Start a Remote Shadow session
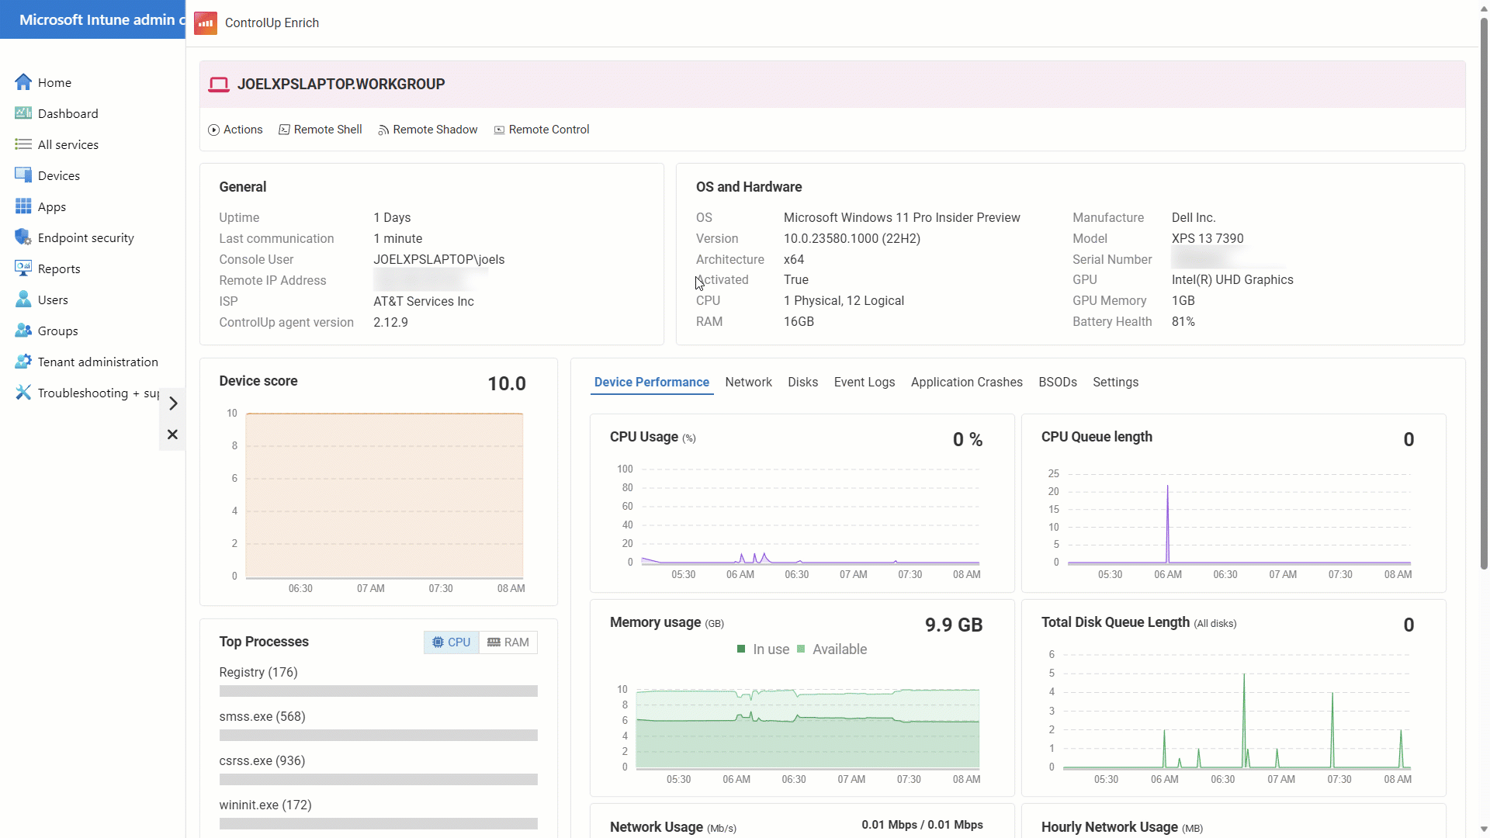 pyautogui.click(x=428, y=130)
